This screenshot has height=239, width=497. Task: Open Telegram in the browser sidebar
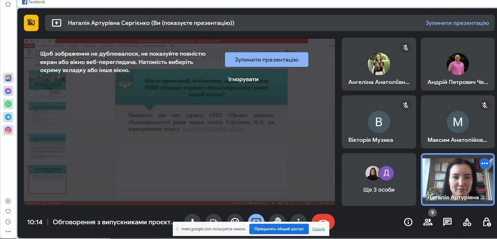tap(8, 117)
